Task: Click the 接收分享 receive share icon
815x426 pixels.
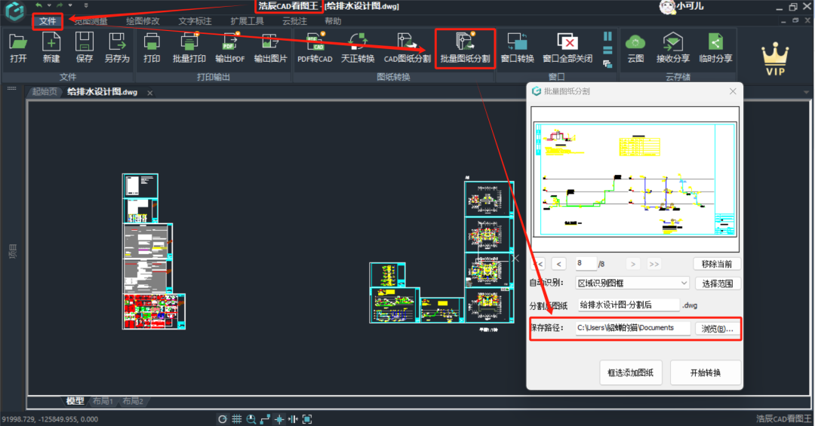Action: click(672, 48)
